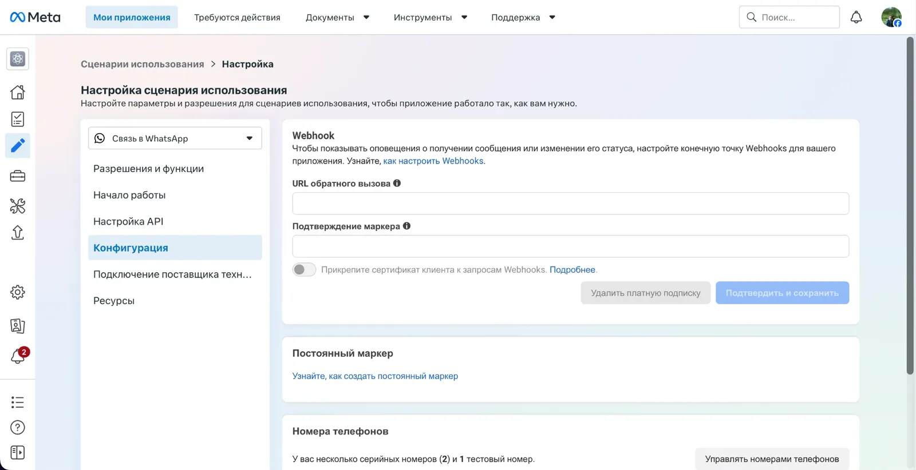Open the profile avatar menu
Viewport: 916px width, 470px height.
pyautogui.click(x=891, y=17)
